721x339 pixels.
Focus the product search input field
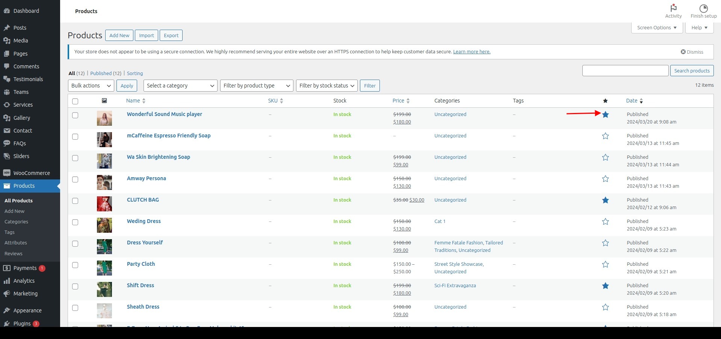(x=625, y=71)
